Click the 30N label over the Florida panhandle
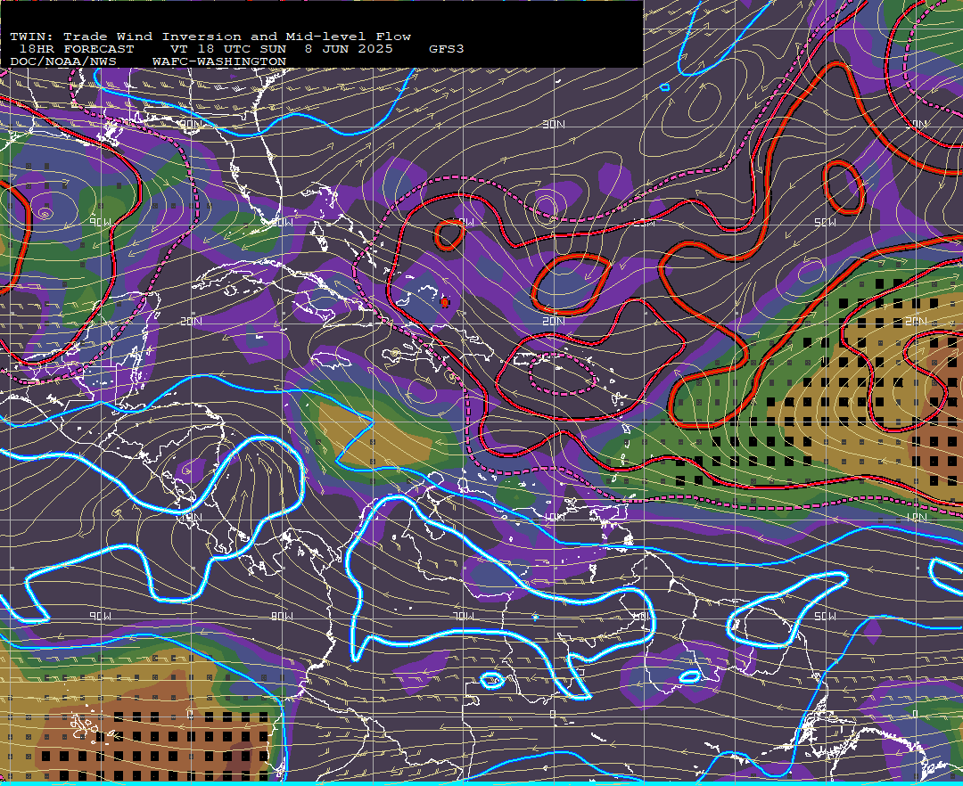Screen dimensions: 963x786 191,124
